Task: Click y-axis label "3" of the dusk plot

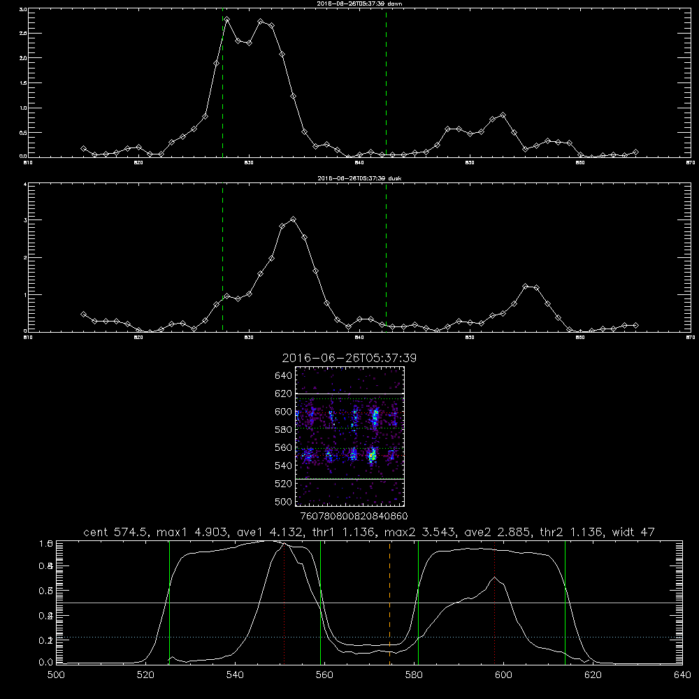Action: (x=25, y=220)
